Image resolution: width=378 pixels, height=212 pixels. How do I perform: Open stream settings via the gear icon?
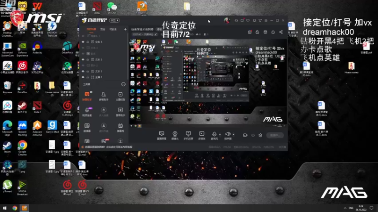(x=260, y=135)
